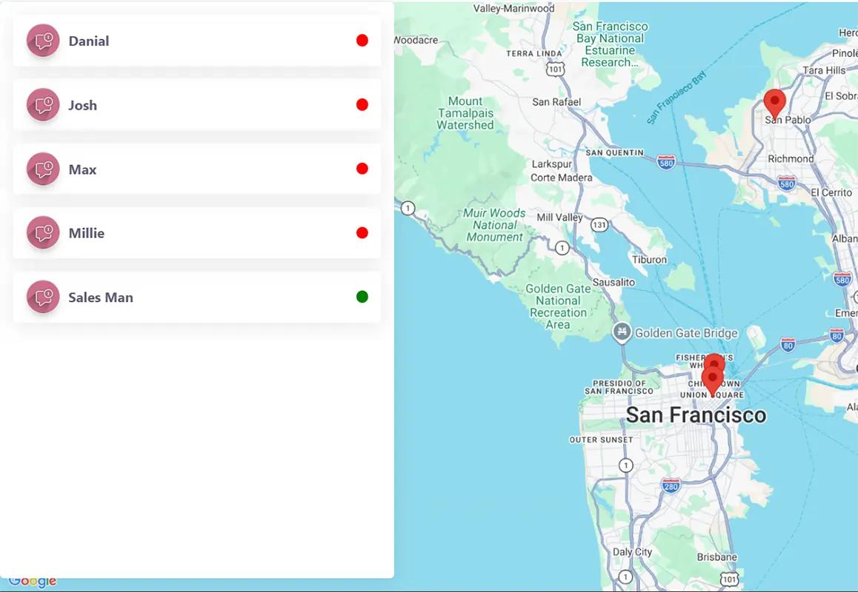Click the Outer Sunset neighborhood label
The width and height of the screenshot is (858, 592).
[601, 440]
